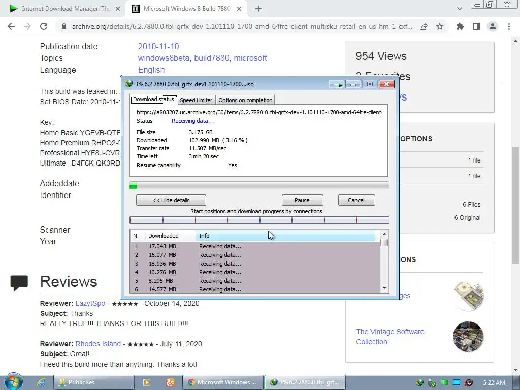Click the connections progress segments bar
The width and height of the screenshot is (520, 390).
[x=259, y=220]
